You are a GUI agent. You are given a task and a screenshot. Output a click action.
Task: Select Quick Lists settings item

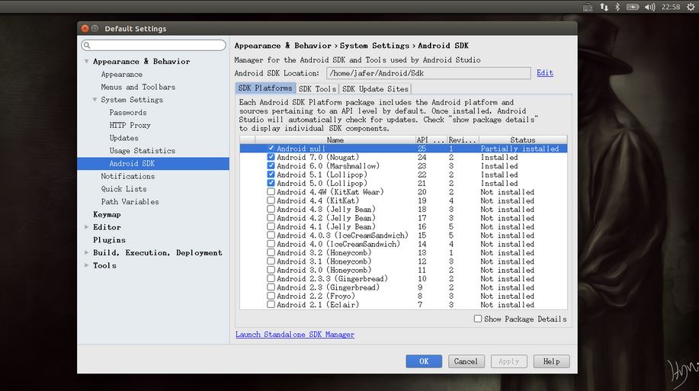(x=124, y=188)
